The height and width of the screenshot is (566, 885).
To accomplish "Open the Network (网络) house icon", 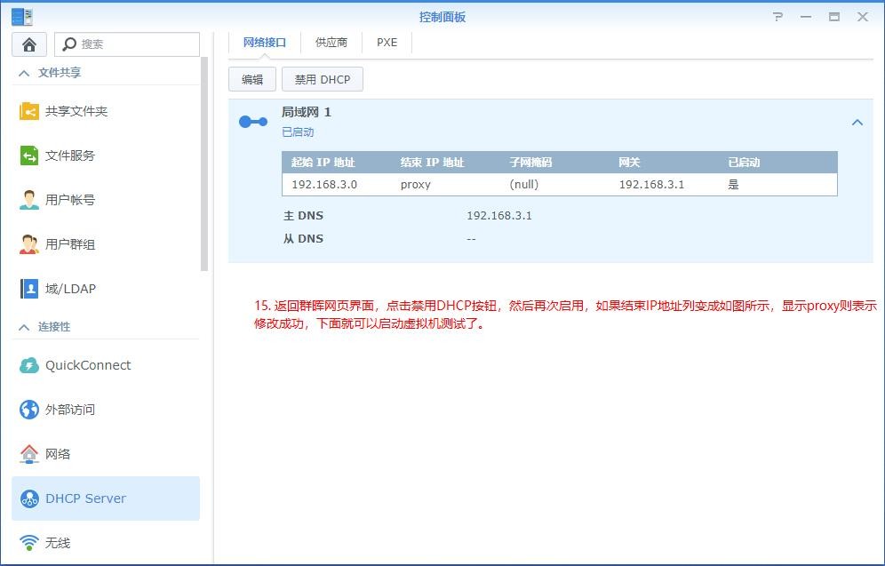I will point(28,454).
